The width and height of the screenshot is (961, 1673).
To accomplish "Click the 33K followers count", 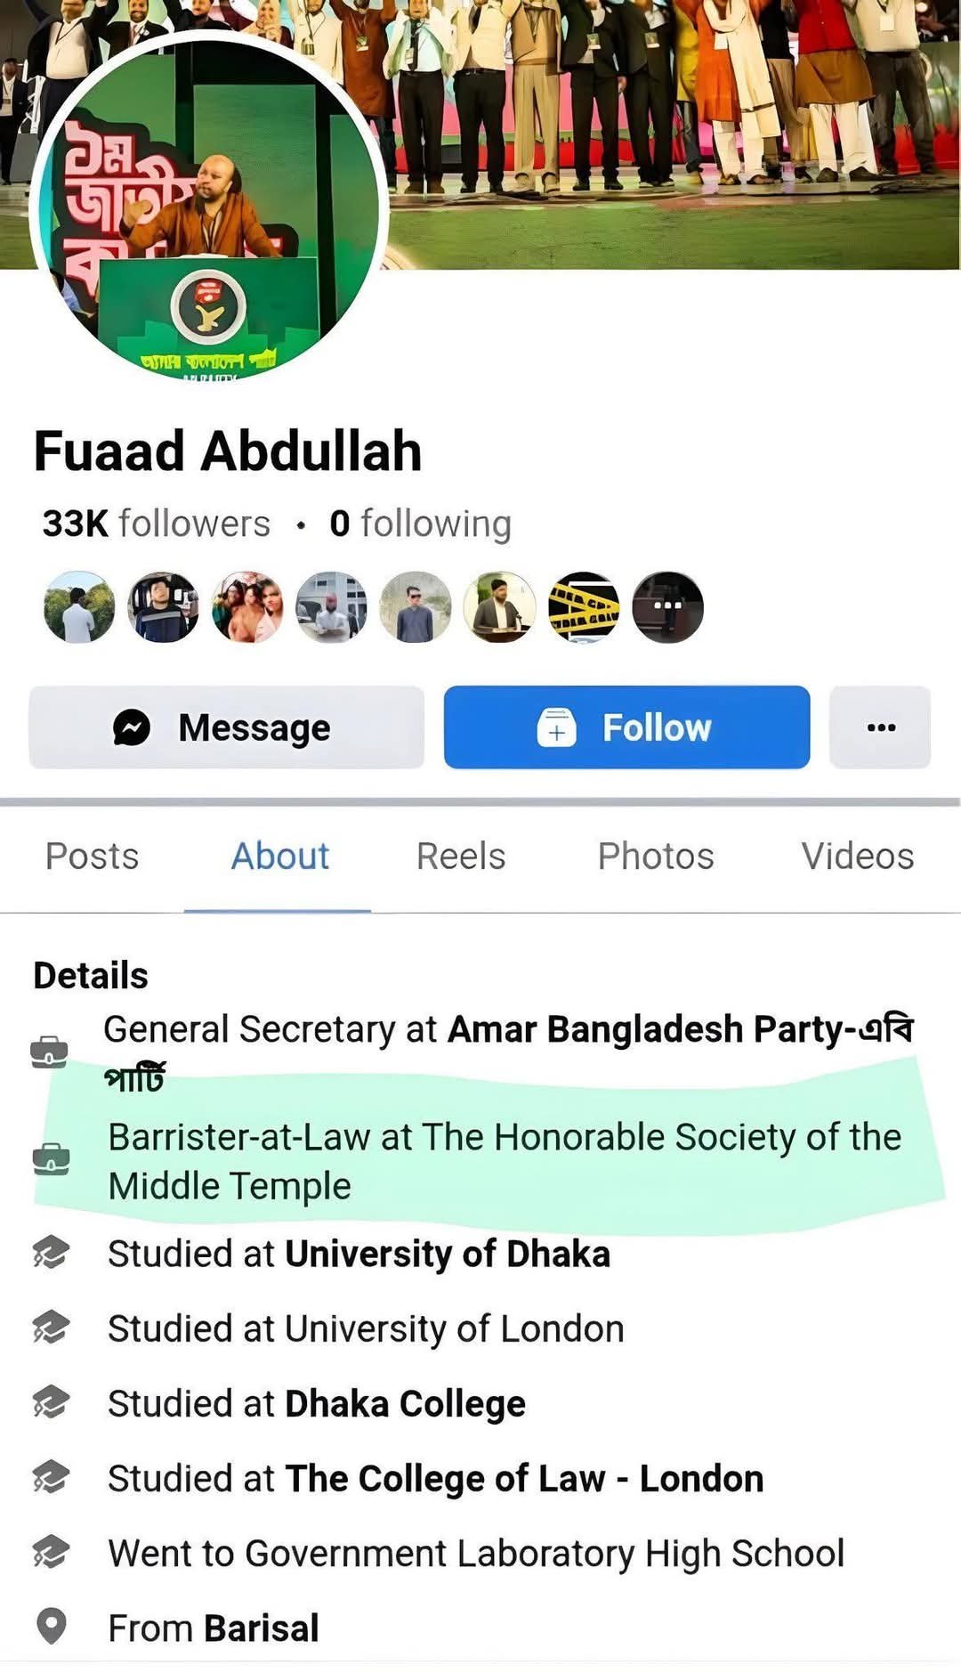I will point(157,524).
